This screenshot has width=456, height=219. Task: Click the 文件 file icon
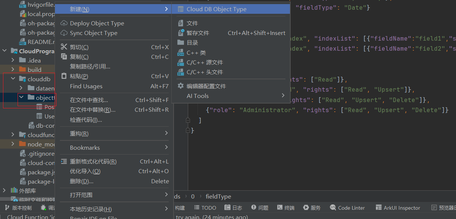(x=181, y=23)
